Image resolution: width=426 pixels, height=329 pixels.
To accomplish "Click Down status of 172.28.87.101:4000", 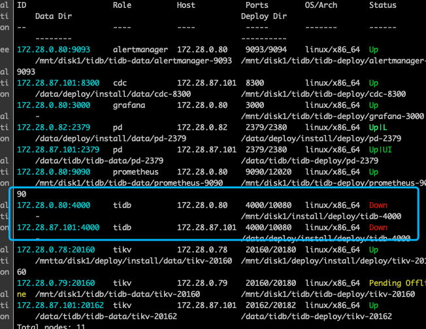I will 378,228.
